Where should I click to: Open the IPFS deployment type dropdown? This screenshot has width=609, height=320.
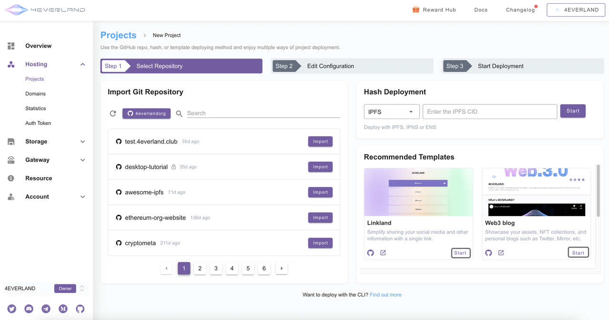click(392, 112)
